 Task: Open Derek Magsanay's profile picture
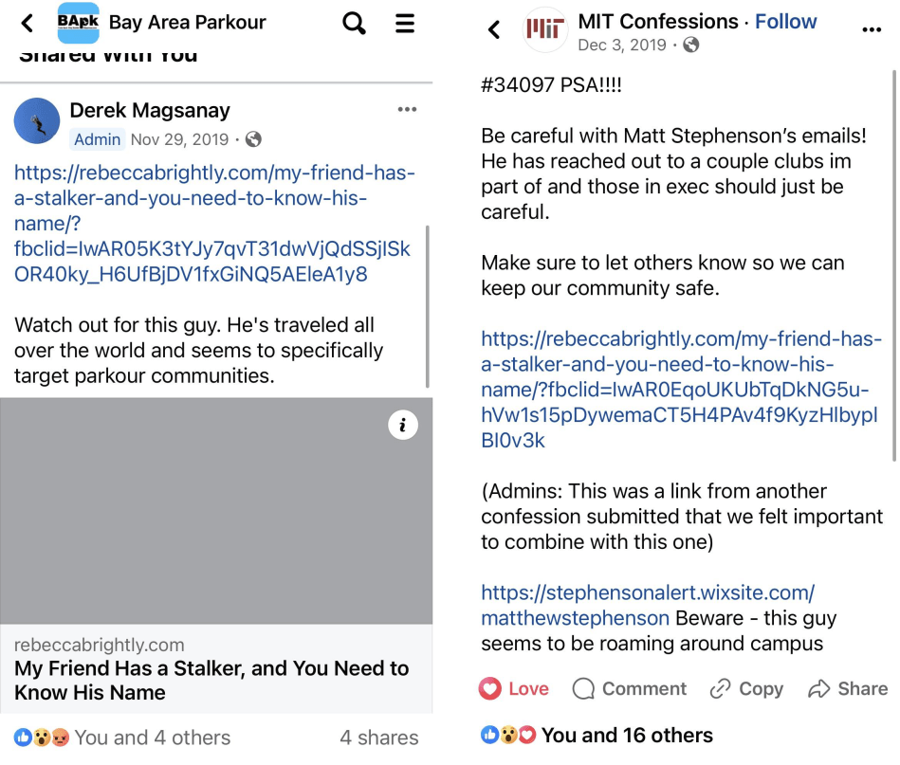(x=37, y=120)
